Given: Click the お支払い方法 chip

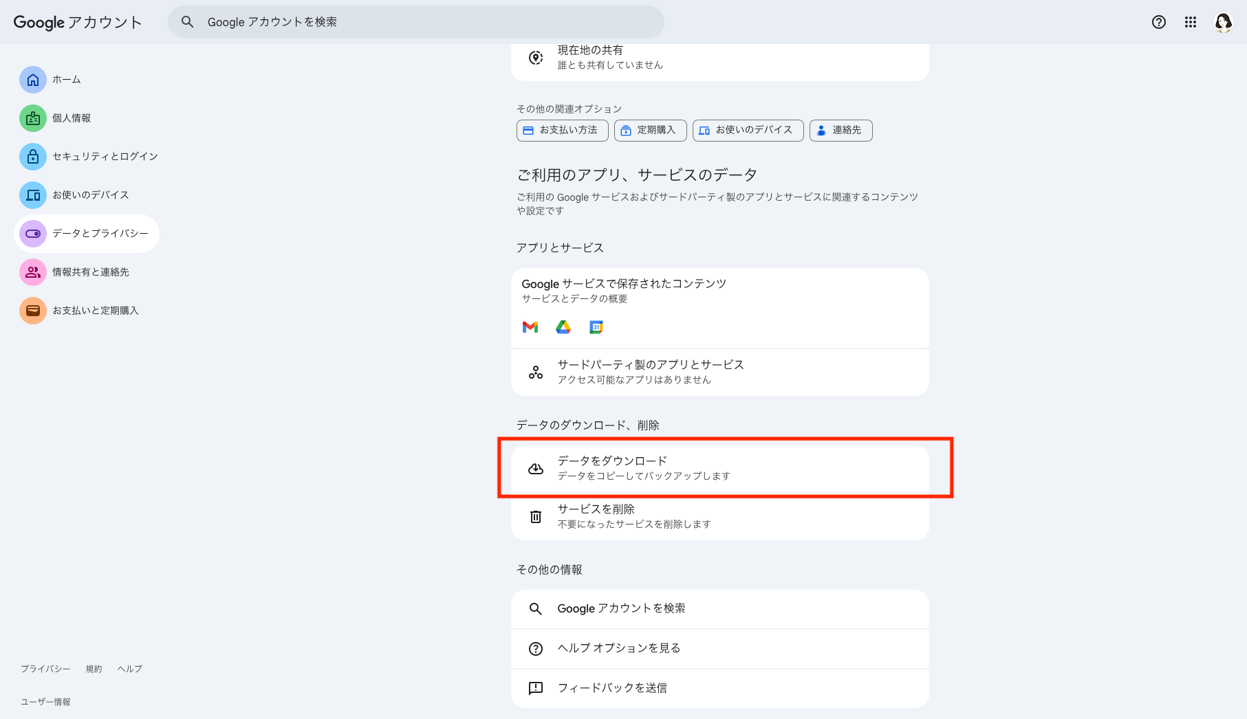Looking at the screenshot, I should pos(562,131).
